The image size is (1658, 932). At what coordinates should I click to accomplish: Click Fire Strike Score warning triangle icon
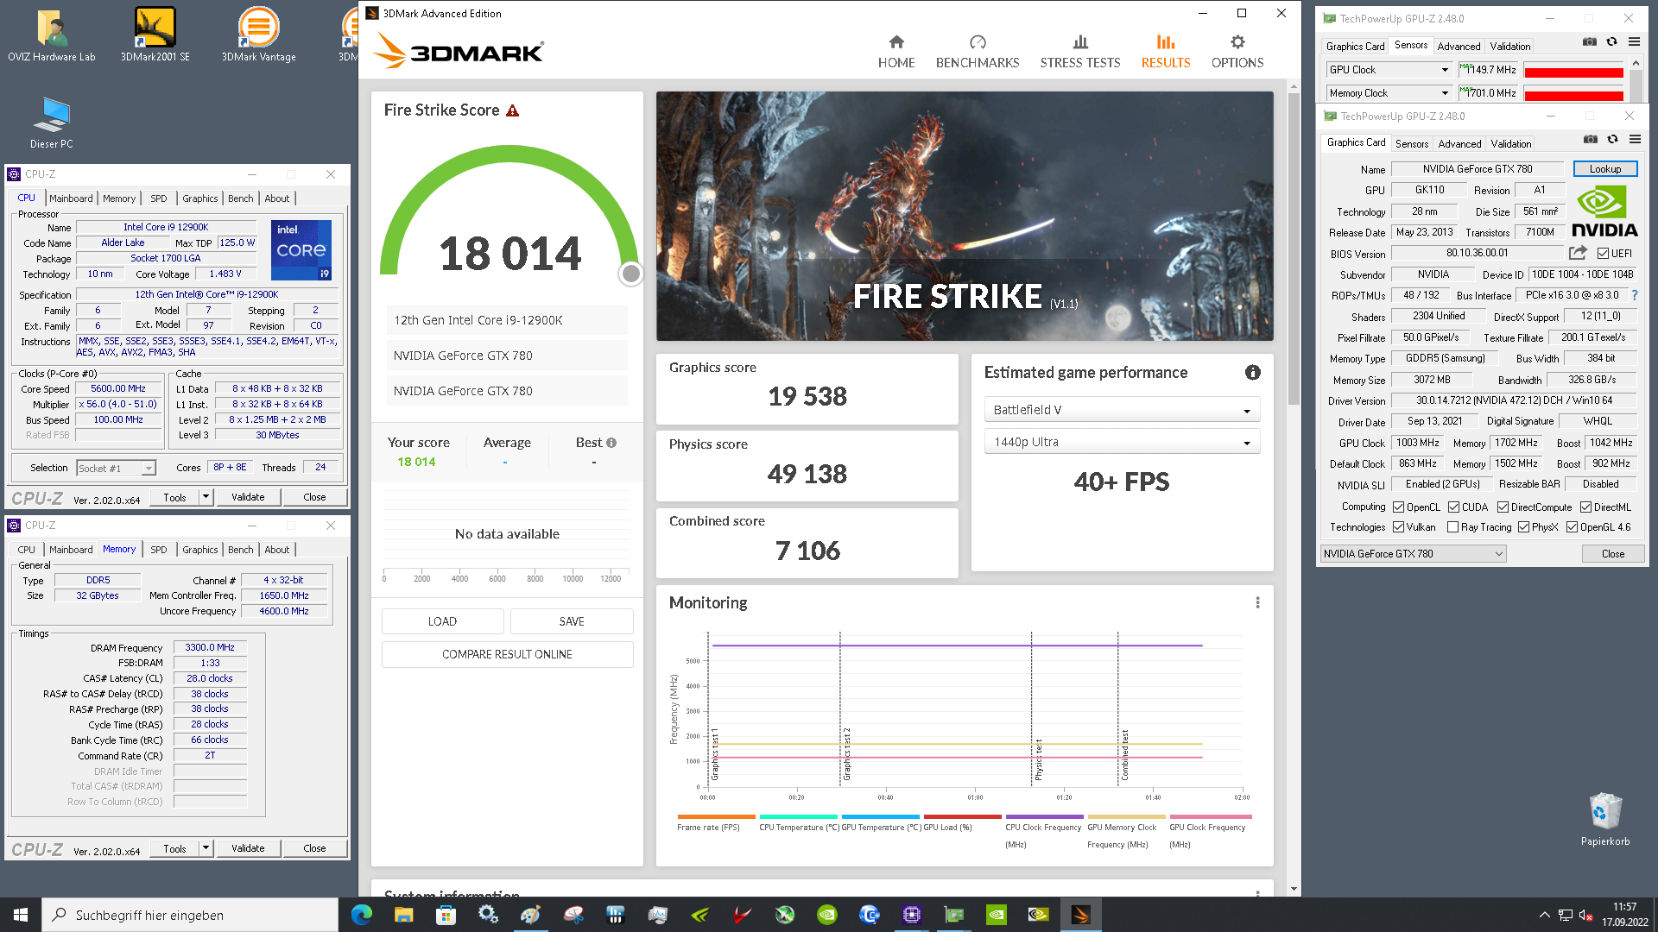click(x=512, y=110)
